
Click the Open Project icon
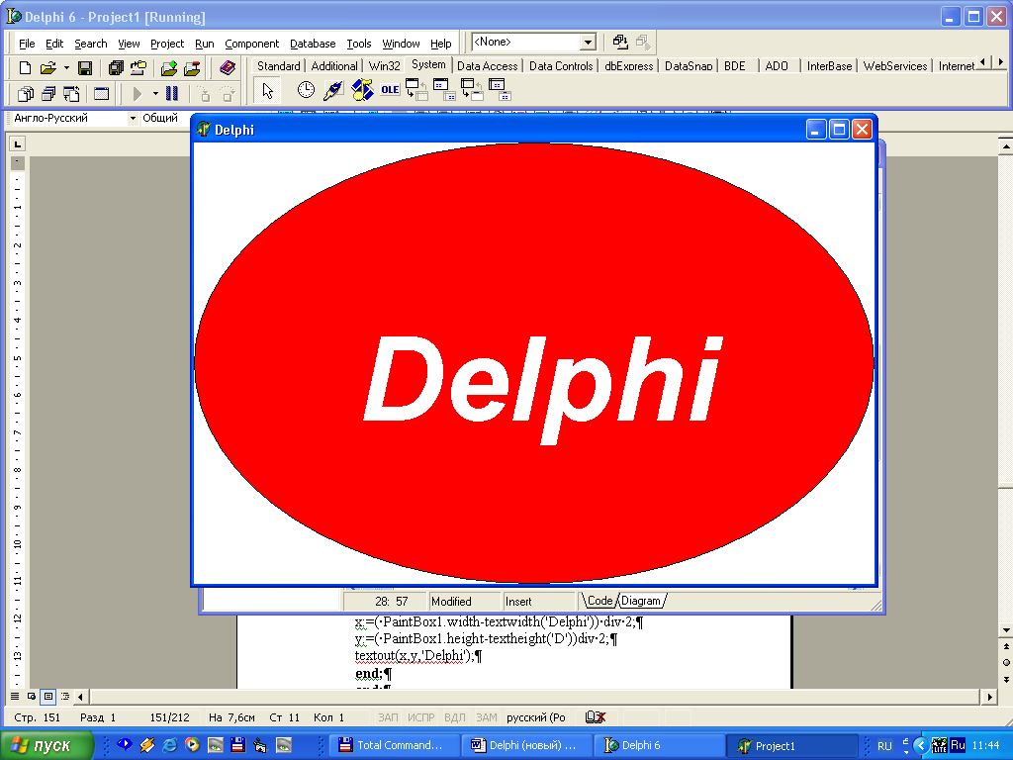click(x=138, y=67)
